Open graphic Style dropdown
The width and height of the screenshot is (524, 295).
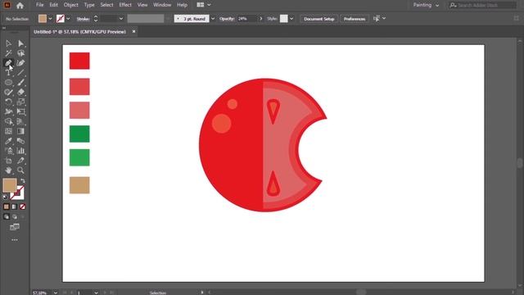click(291, 19)
